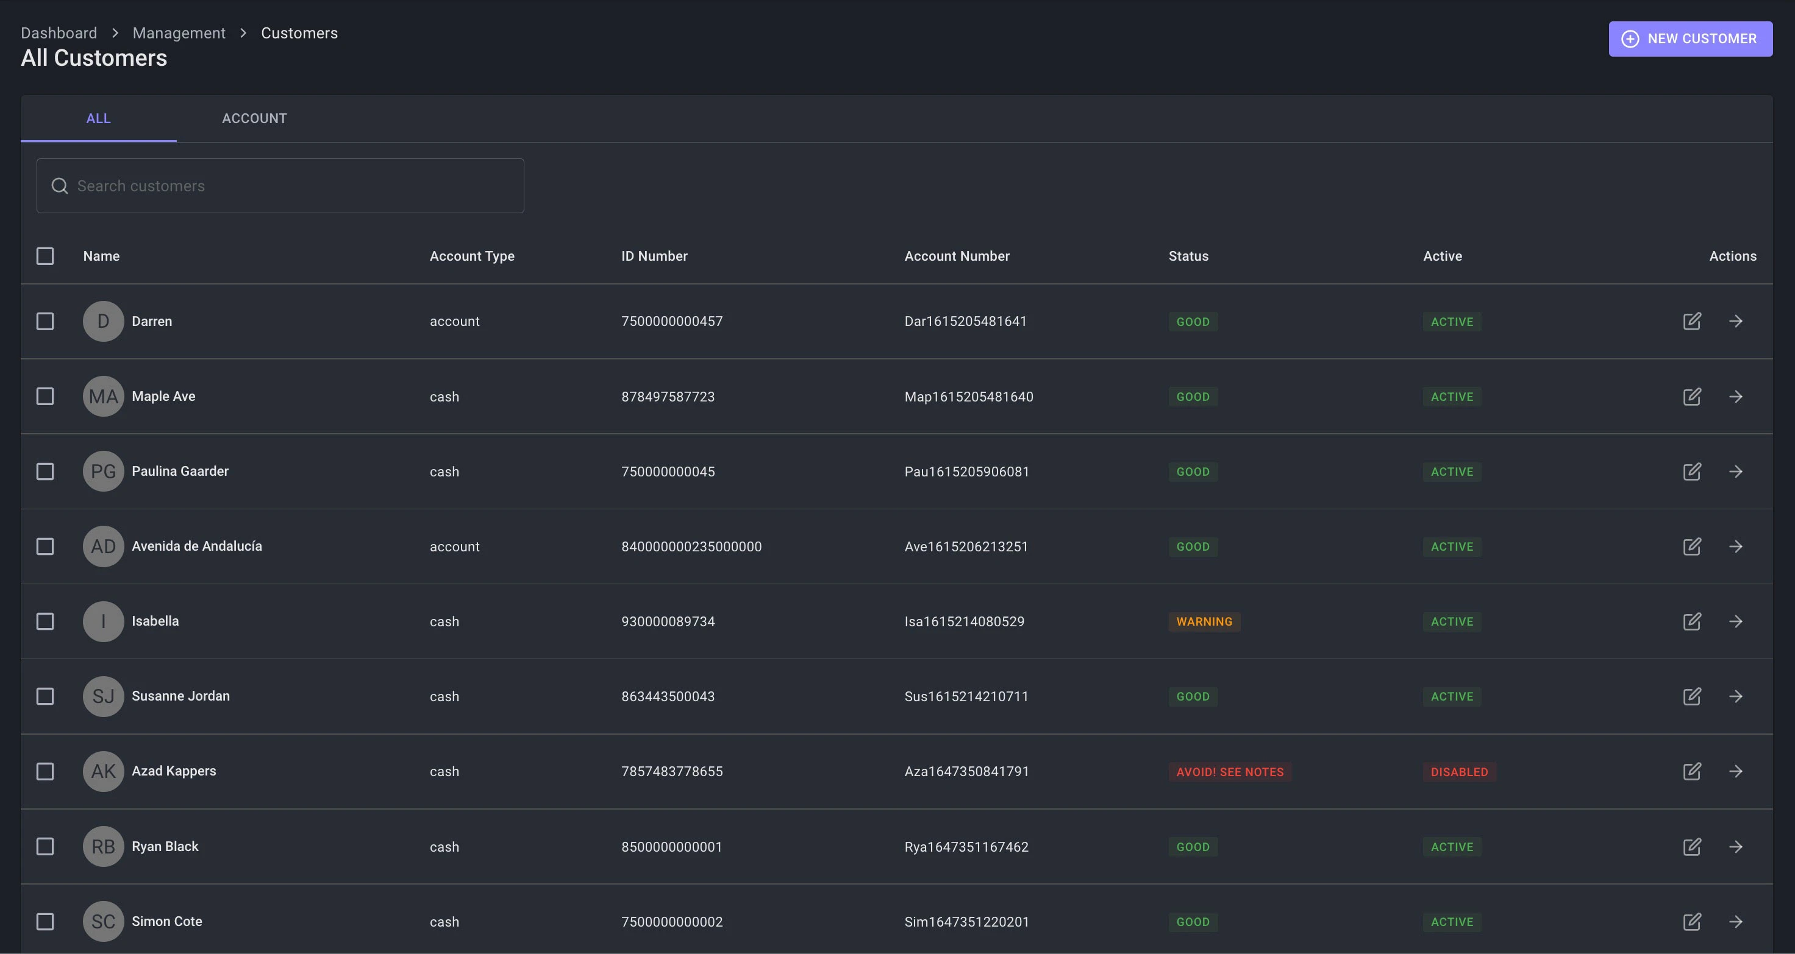Click edit icon on Ryan Black row
The width and height of the screenshot is (1795, 954).
tap(1692, 846)
